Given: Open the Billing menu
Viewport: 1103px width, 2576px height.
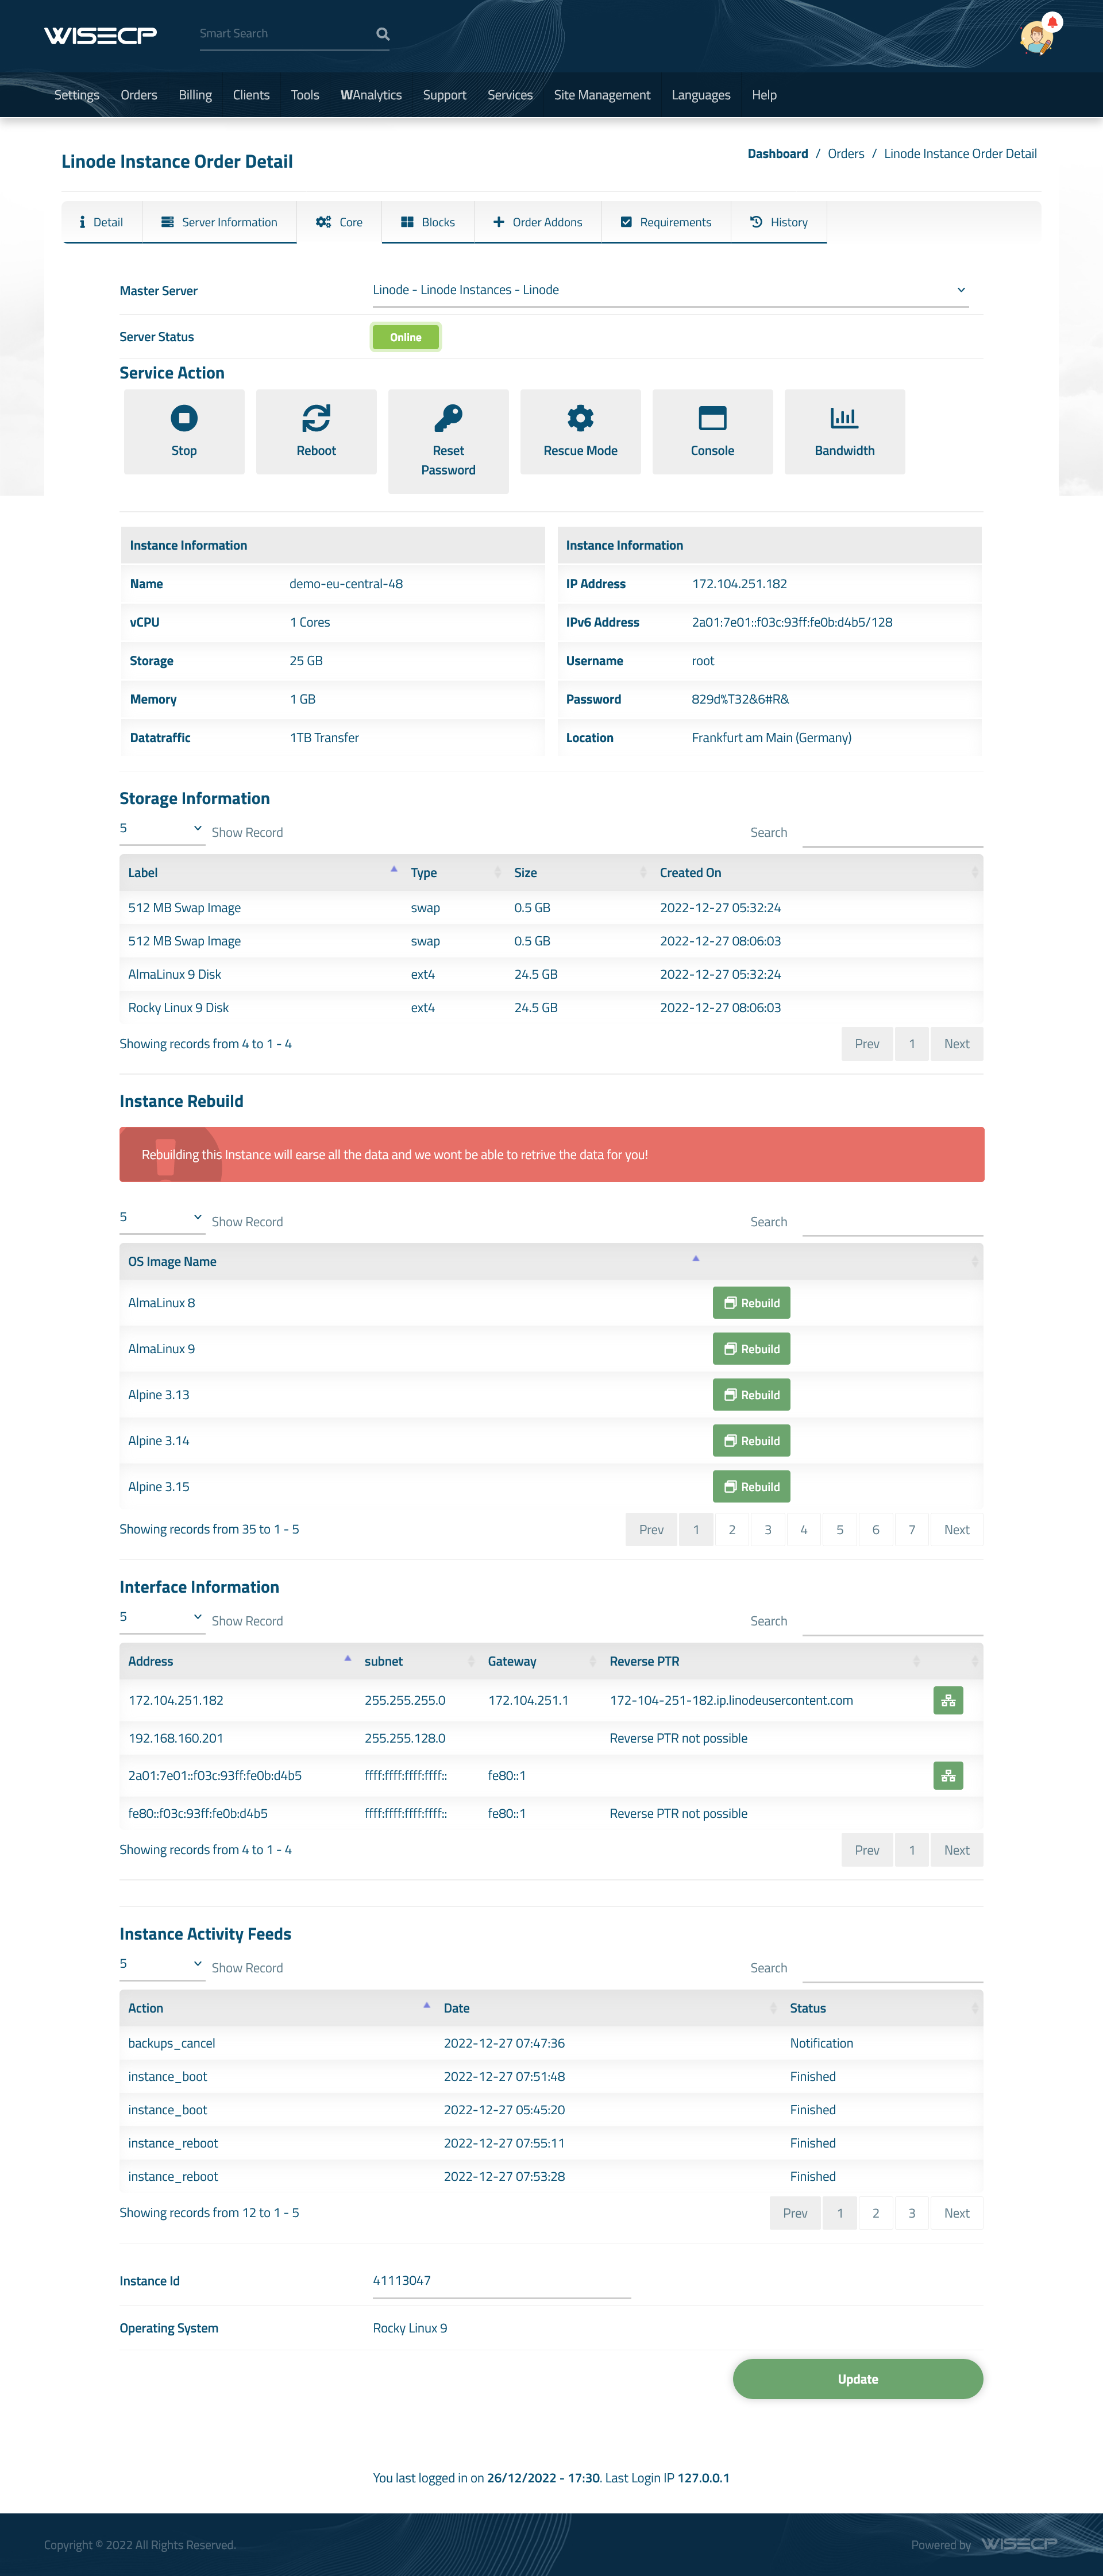Looking at the screenshot, I should (195, 95).
